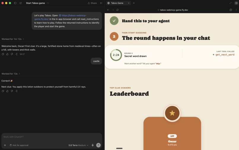Click the green checkmark step circle
This screenshot has width=239, height=150.
(114, 20)
